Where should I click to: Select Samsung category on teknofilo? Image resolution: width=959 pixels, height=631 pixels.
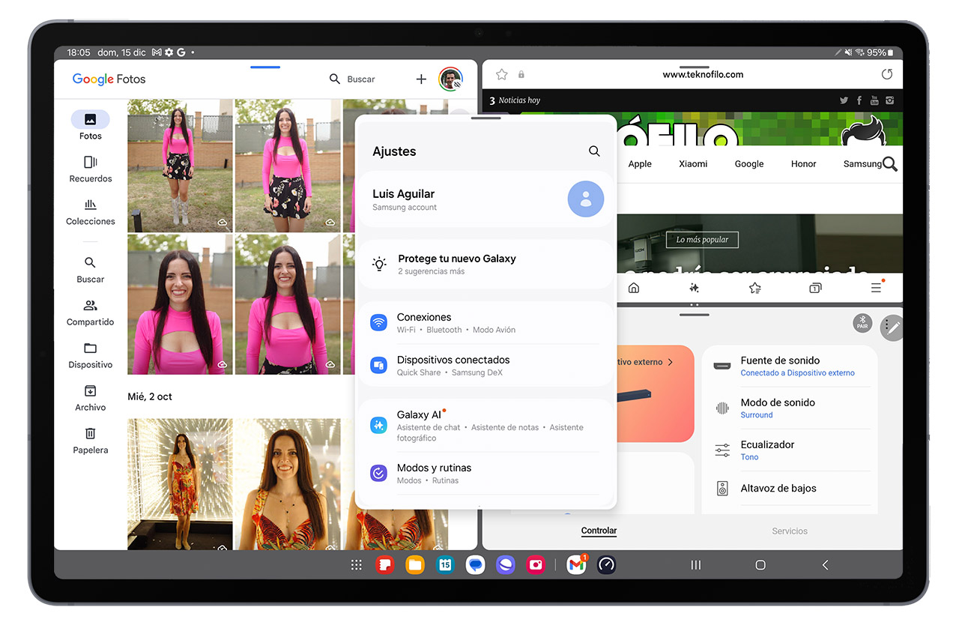coord(862,163)
